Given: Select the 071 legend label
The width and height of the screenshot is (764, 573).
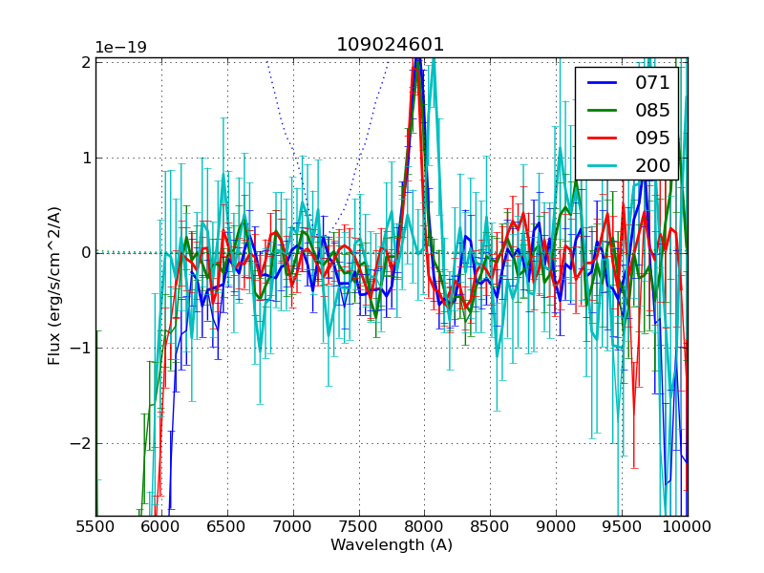Looking at the screenshot, I should tap(652, 82).
